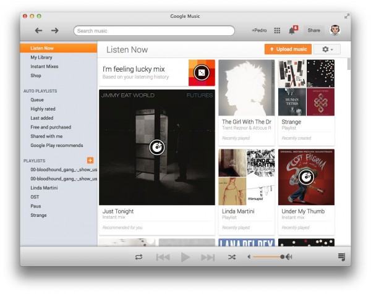The image size is (371, 294).
Task: Click the Upload music button
Action: pos(288,49)
